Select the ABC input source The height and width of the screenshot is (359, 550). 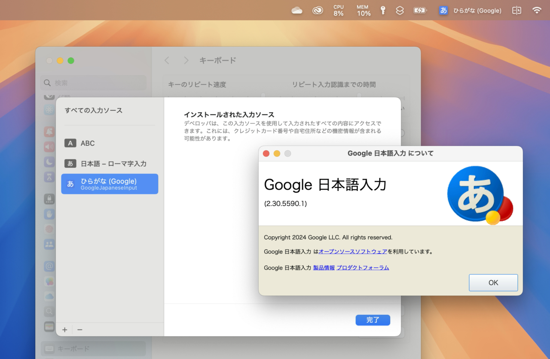click(x=110, y=143)
